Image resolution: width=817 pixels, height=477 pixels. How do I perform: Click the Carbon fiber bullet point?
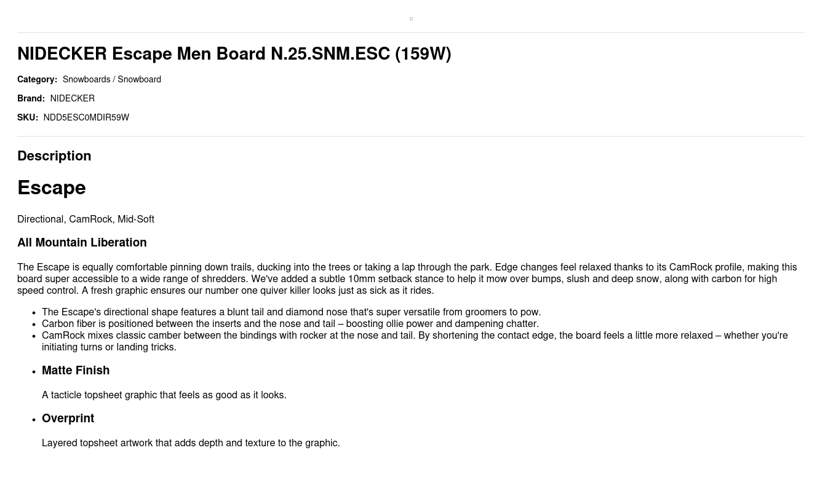pos(290,324)
